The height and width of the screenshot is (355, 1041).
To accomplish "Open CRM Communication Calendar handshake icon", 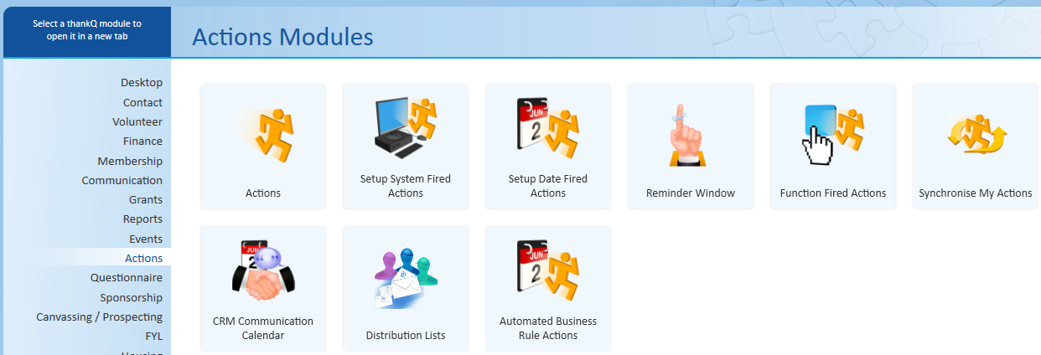I will point(263,271).
